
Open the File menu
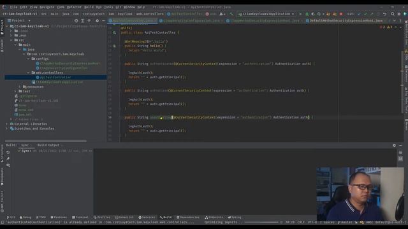coord(13,7)
